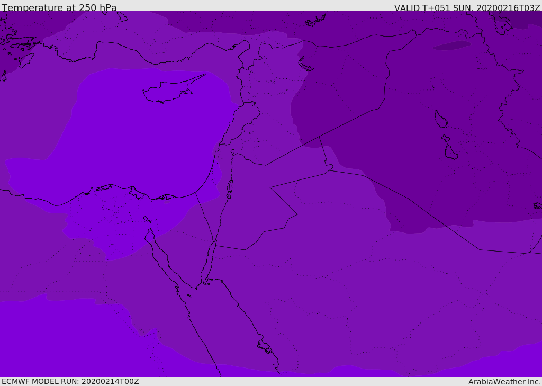The image size is (542, 386).
Task: Click Lake Assad in northern Syria
Action: point(305,65)
